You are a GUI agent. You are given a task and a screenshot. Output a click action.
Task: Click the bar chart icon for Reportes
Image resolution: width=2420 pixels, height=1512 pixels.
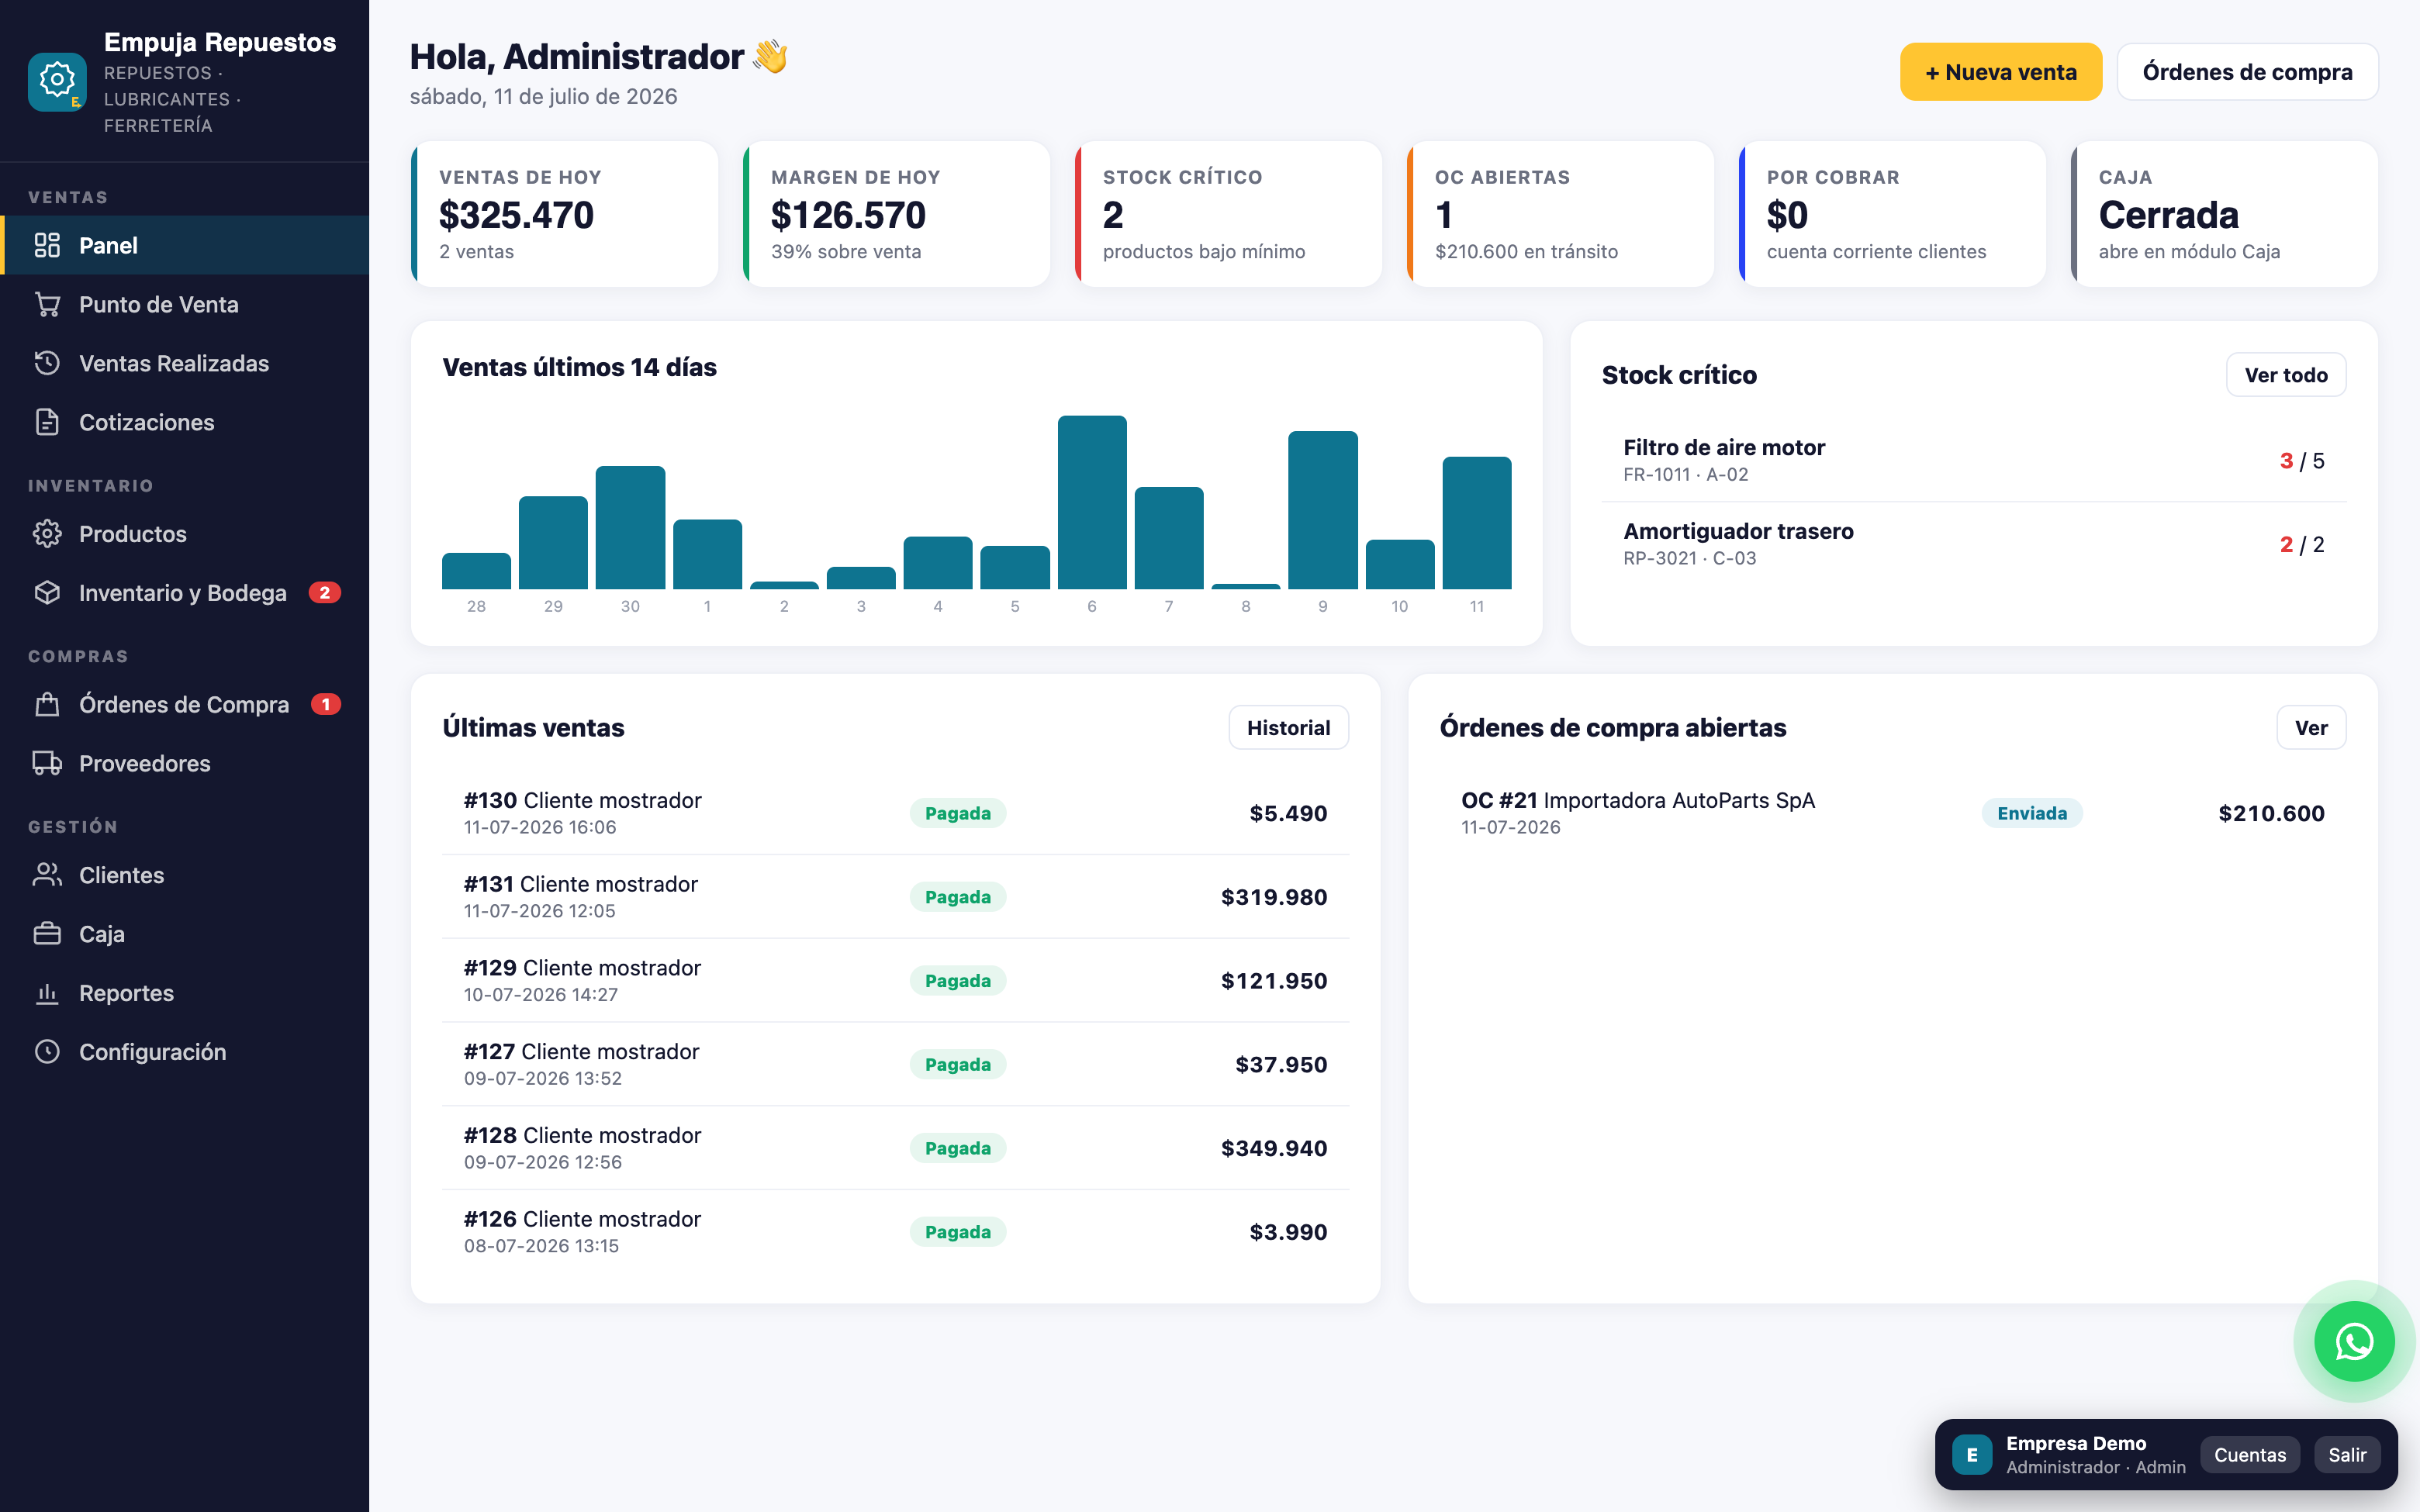(x=47, y=993)
